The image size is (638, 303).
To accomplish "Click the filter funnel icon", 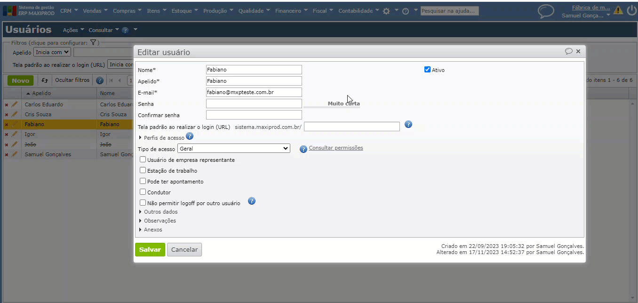I will (93, 42).
